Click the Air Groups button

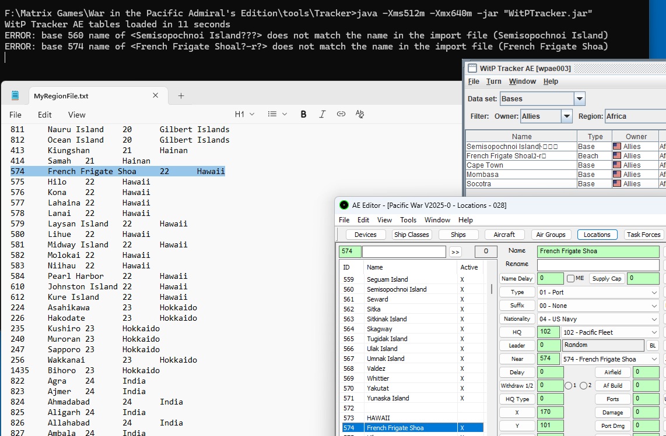click(551, 235)
